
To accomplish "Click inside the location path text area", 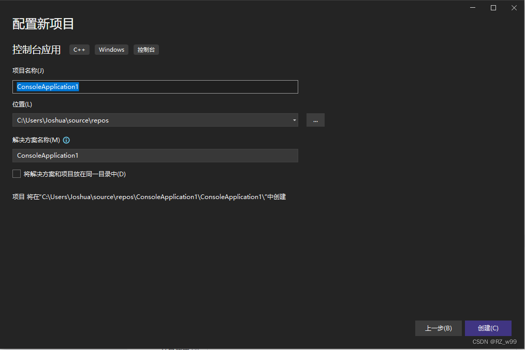I will 145,119.
